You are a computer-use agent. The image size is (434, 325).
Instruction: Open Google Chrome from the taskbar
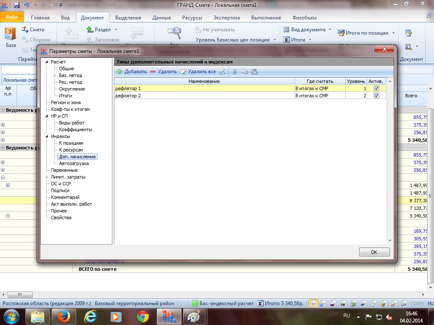[142, 317]
